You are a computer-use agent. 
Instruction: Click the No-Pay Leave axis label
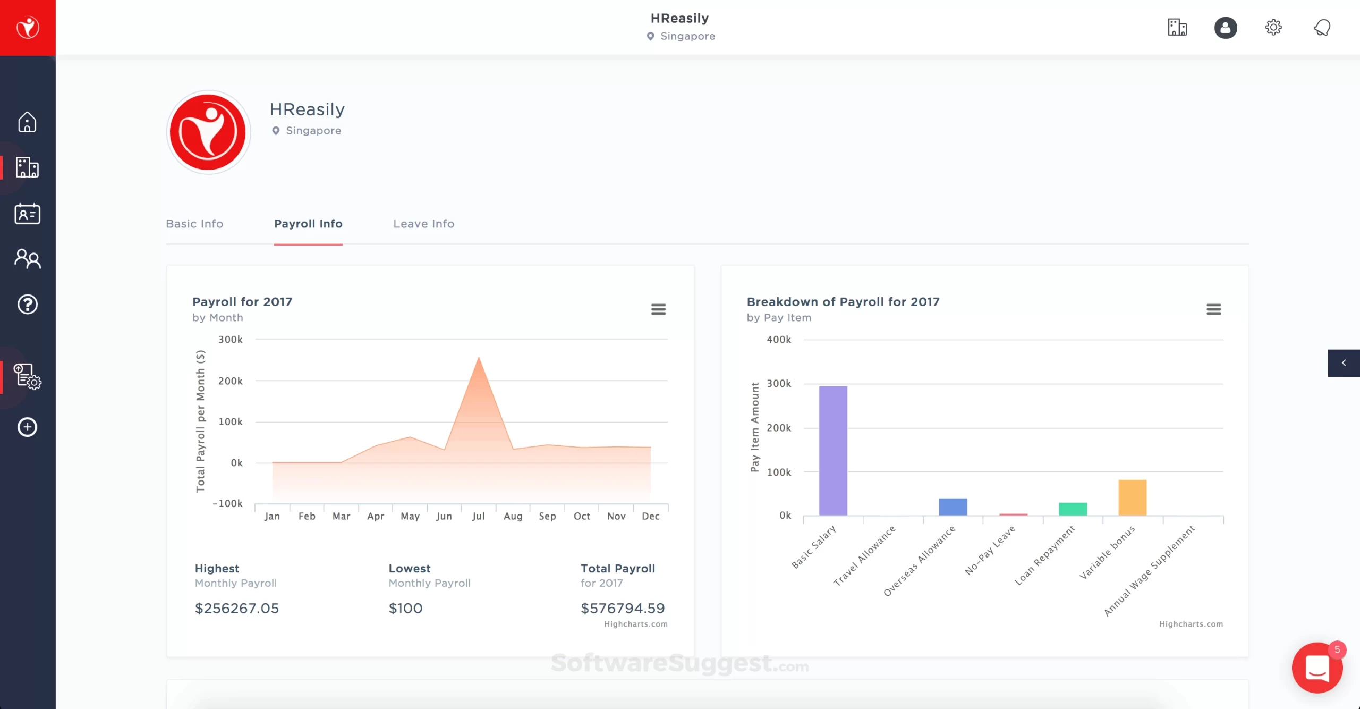click(x=990, y=550)
